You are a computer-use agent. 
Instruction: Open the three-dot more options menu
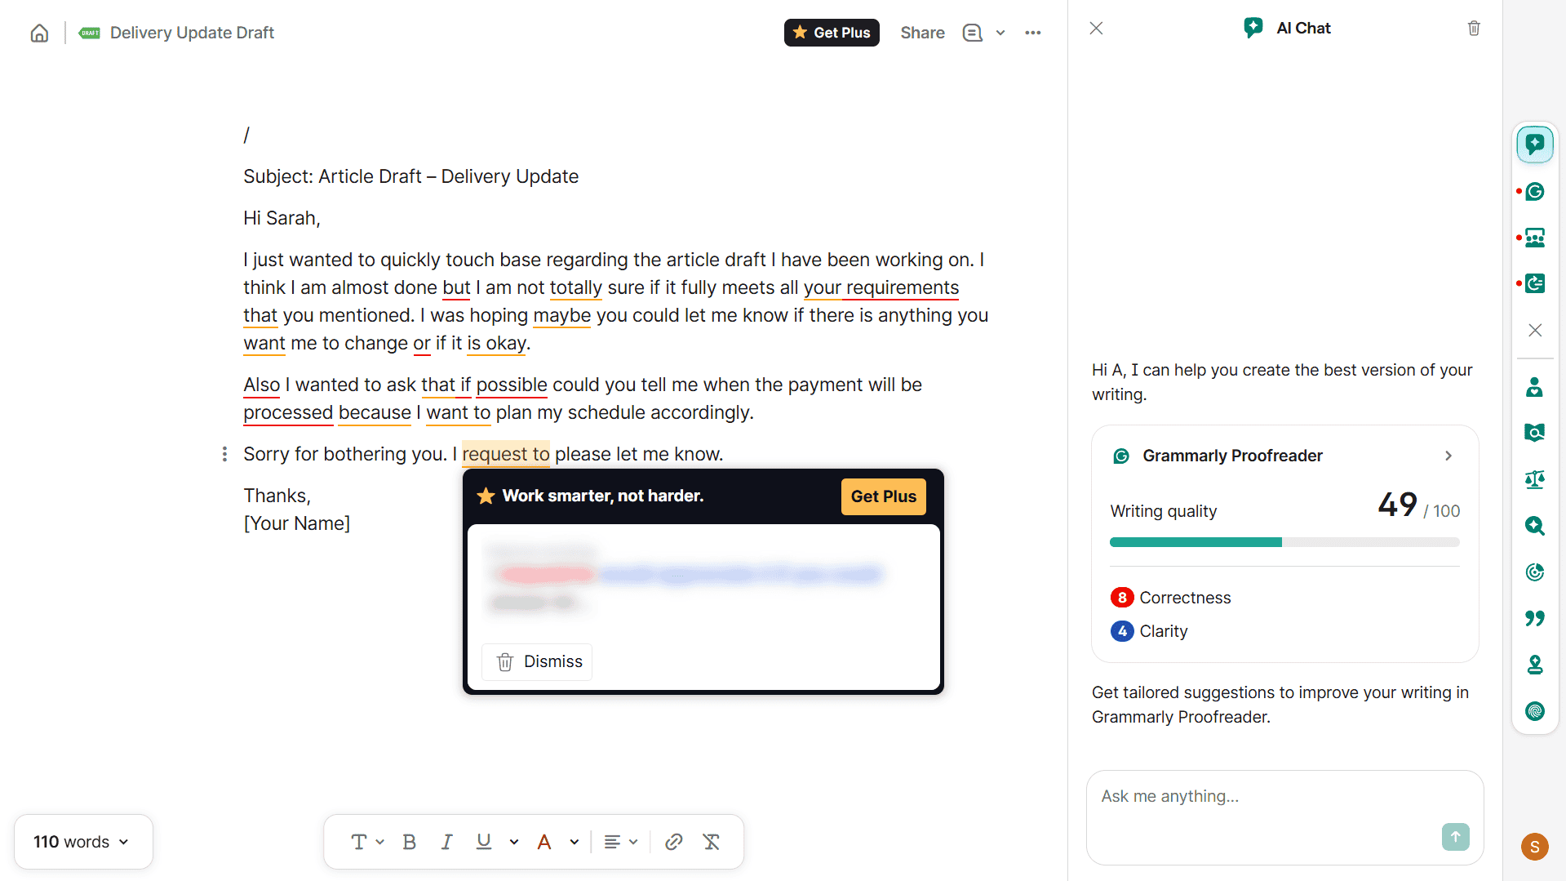[x=1033, y=33]
